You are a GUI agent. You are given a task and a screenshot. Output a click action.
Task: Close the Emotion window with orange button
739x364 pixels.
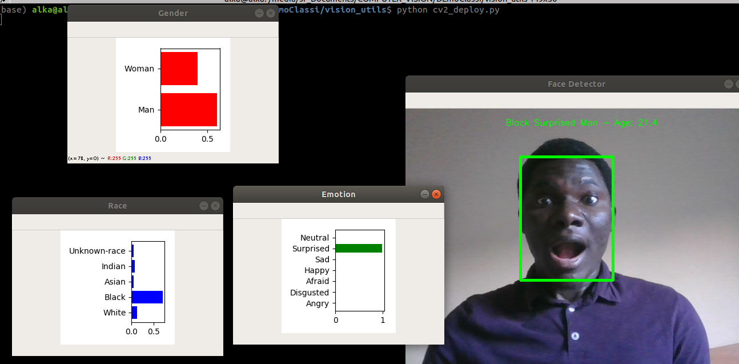click(x=436, y=194)
